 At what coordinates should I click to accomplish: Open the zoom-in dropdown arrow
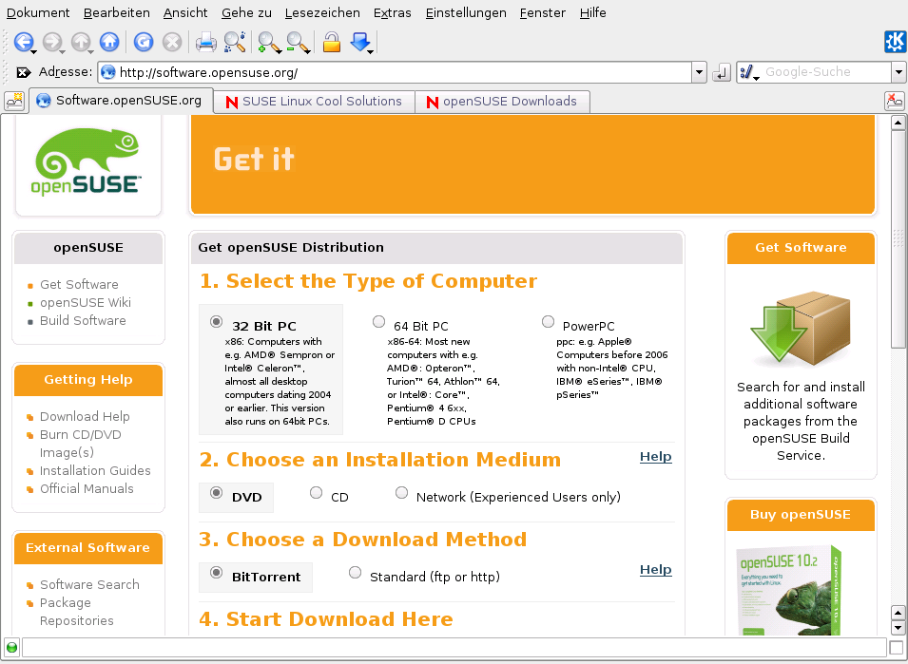(x=280, y=52)
